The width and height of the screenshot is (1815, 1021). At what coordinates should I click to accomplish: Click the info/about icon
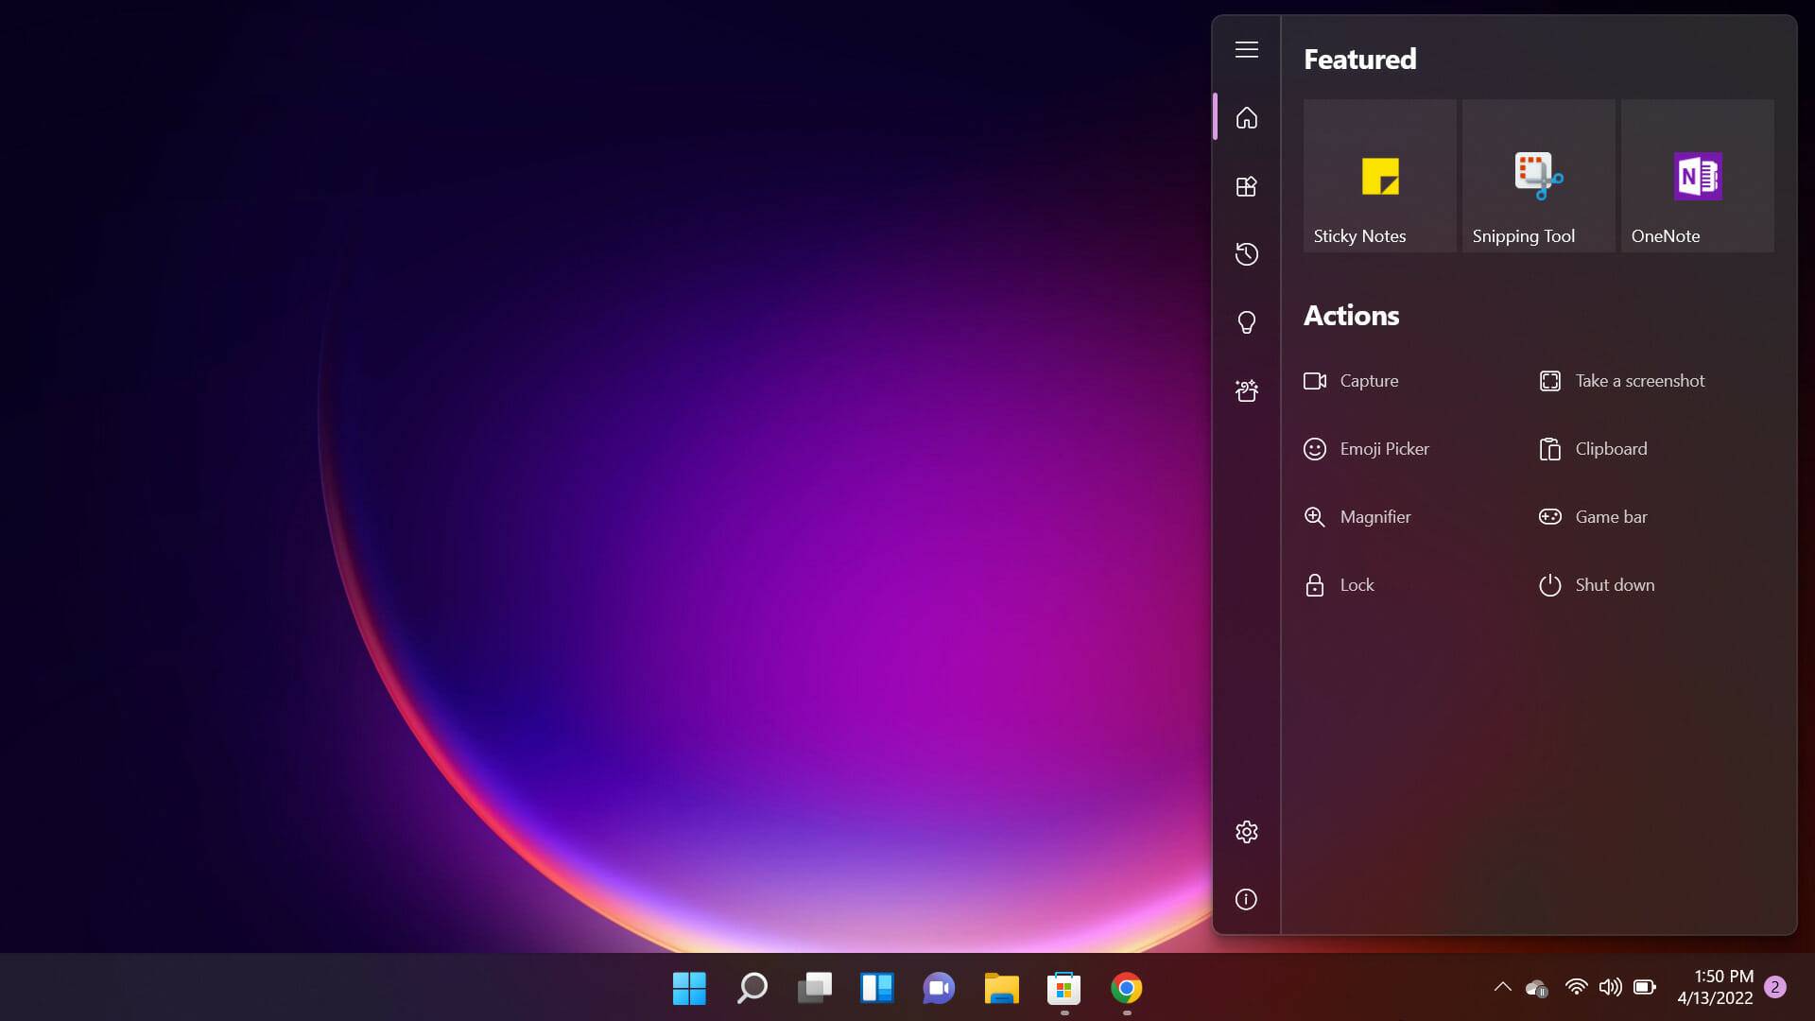1245,899
